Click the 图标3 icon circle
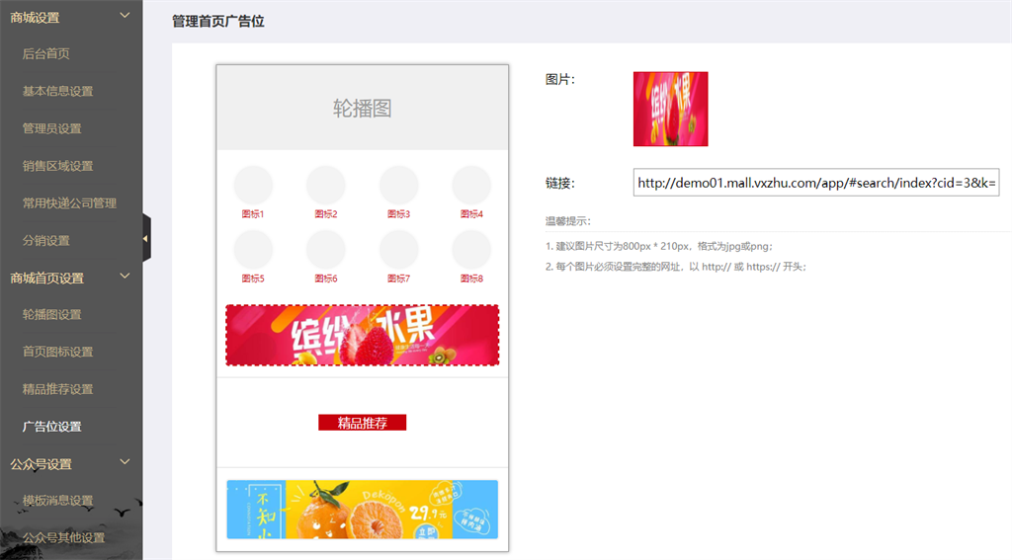 click(398, 186)
